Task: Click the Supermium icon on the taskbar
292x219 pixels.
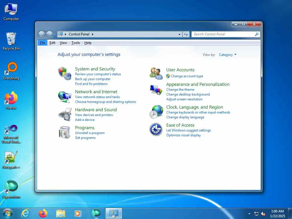Action: coord(96,213)
